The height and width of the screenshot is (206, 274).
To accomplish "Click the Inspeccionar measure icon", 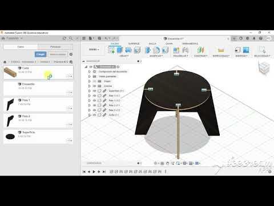I will coord(221,50).
